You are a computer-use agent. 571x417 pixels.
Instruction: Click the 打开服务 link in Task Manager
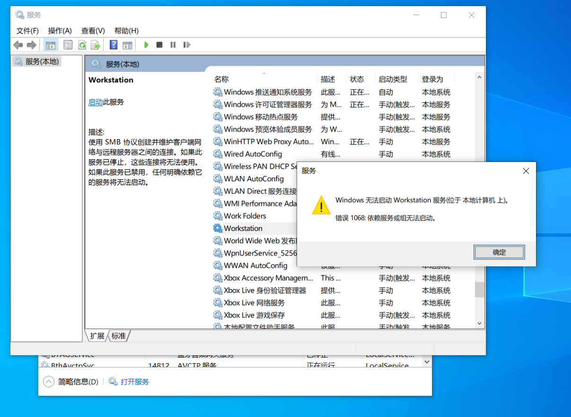(x=135, y=382)
